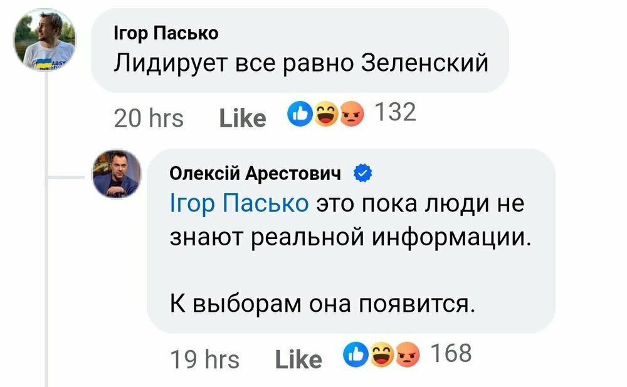Click the comment text about Зеленский
Screen dimensions: 627x387
[301, 64]
